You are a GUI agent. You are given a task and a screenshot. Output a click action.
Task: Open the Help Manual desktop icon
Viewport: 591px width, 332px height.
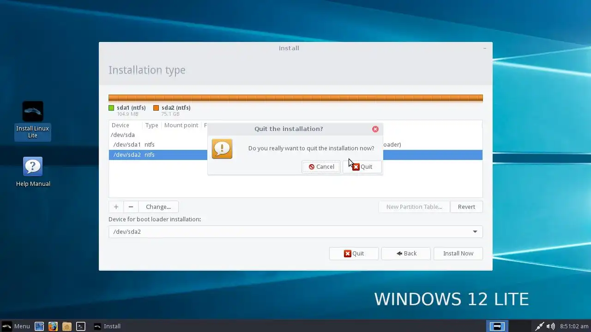tap(33, 172)
